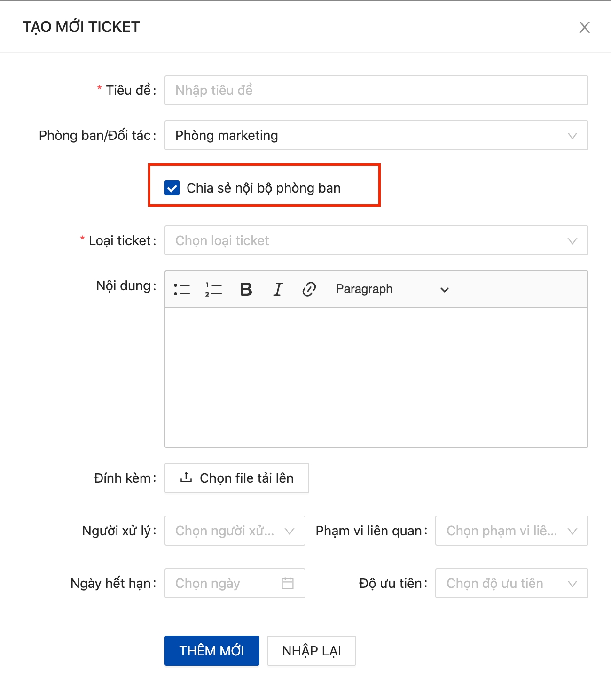The image size is (611, 678).
Task: Click the bulleted list icon in editor
Action: tap(182, 289)
